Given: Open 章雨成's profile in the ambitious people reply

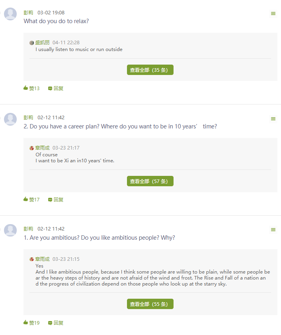Looking at the screenshot, I should 42,259.
